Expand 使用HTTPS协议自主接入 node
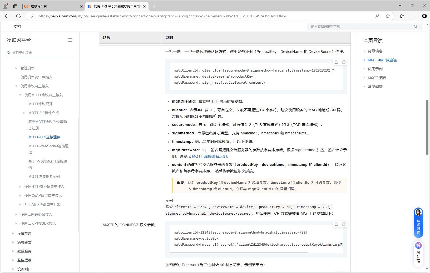 tap(20, 186)
